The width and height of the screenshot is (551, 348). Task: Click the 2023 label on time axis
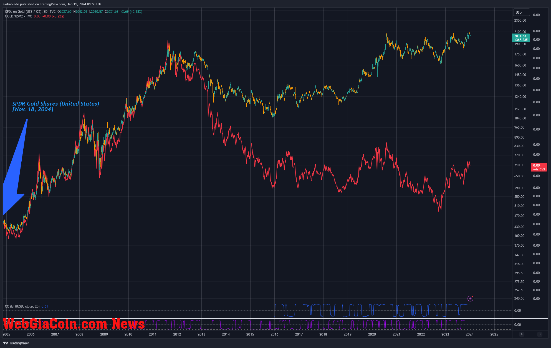point(445,334)
